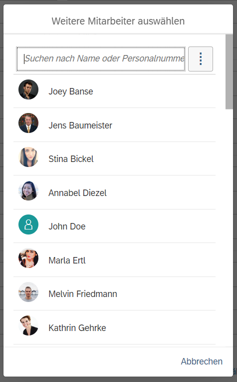Click the Abbrechen button
Viewport: 237px width, 382px height.
point(202,361)
